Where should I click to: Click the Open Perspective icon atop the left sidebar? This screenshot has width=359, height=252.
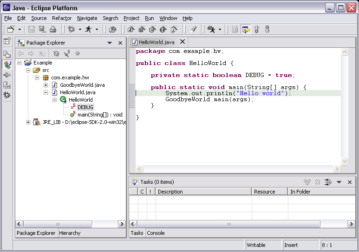pyautogui.click(x=7, y=41)
